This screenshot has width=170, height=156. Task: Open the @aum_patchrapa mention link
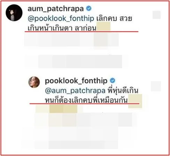(x=75, y=91)
